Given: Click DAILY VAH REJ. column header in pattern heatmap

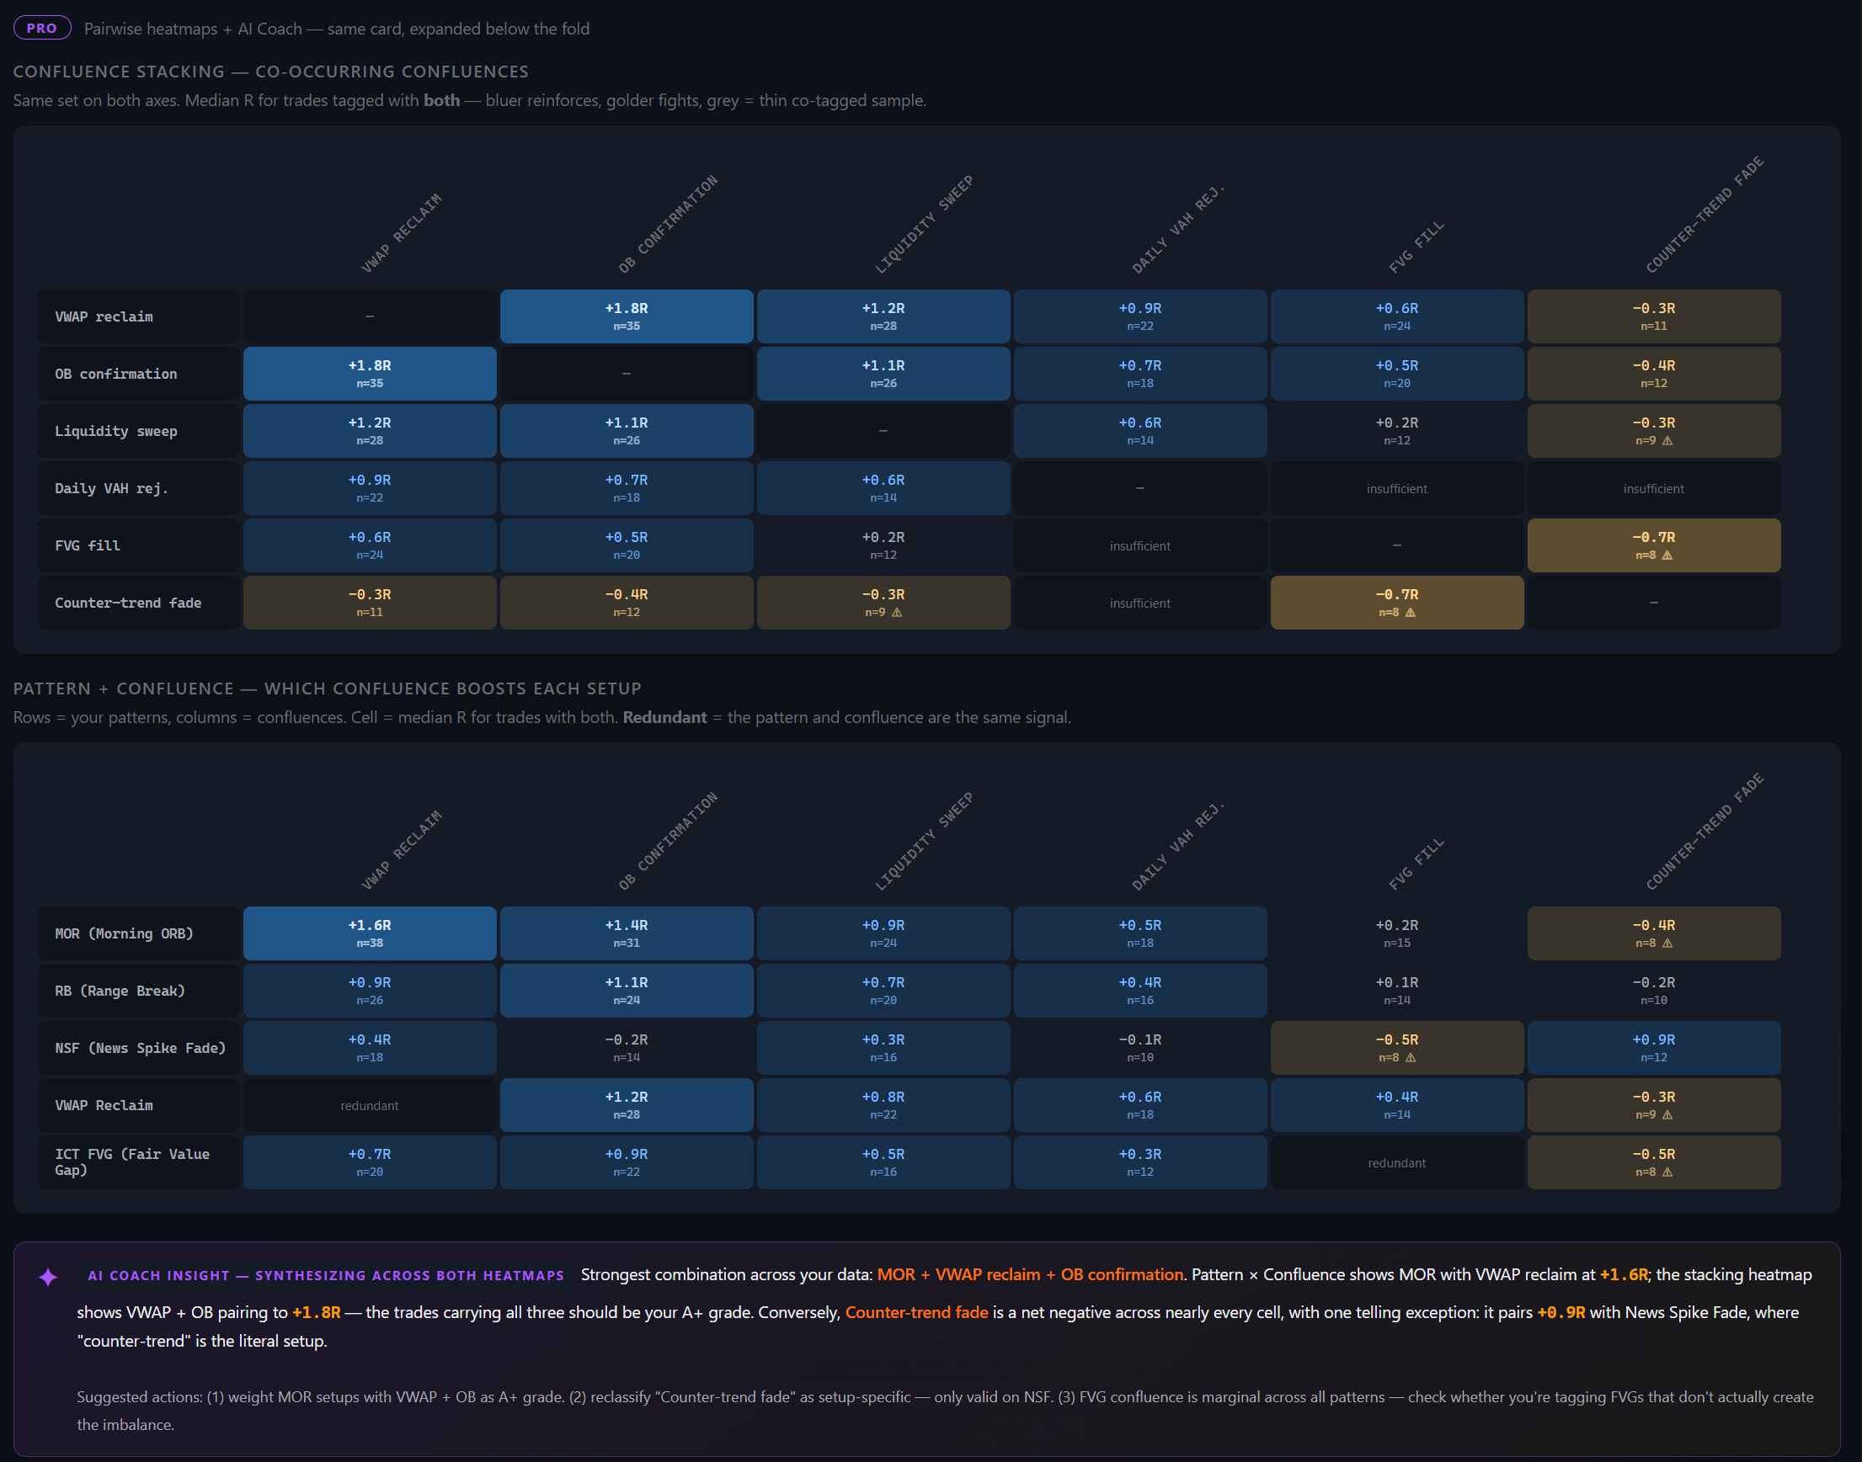Looking at the screenshot, I should coord(1178,848).
